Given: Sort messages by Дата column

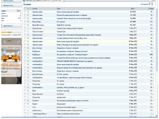Looking at the screenshot, I should pos(133,9).
